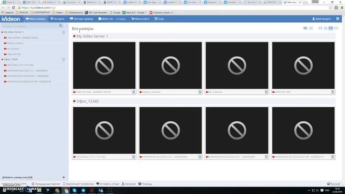Open the Demo_camera preview tile
The width and height of the screenshot is (345, 194).
coord(170,65)
